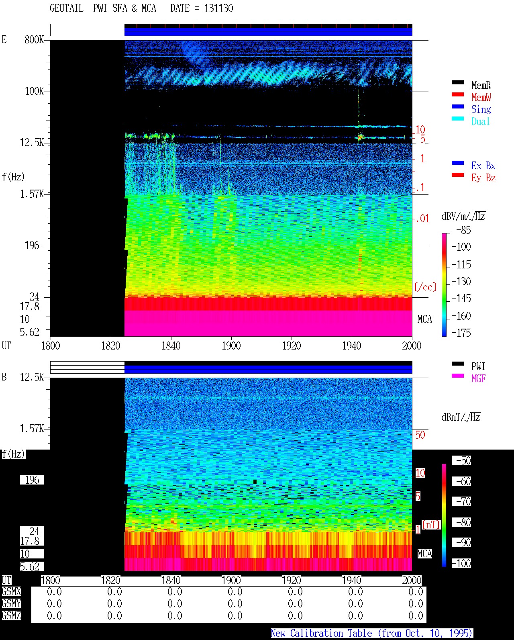
Task: Click the dBV/m electric field color bar
Action: pyautogui.click(x=444, y=284)
